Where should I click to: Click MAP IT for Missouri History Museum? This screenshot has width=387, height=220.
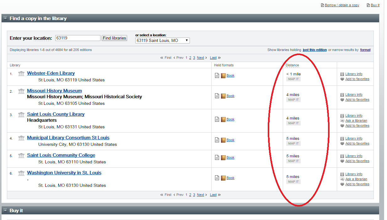click(x=293, y=100)
